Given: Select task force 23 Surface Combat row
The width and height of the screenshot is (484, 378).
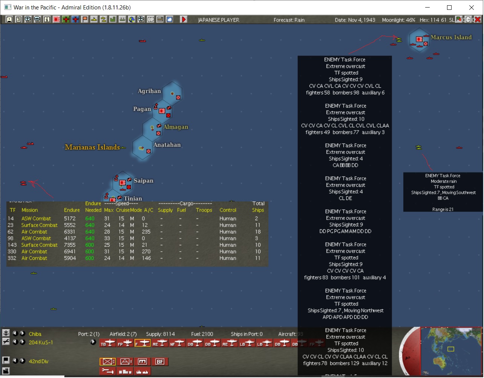Looking at the screenshot, I should click(137, 225).
